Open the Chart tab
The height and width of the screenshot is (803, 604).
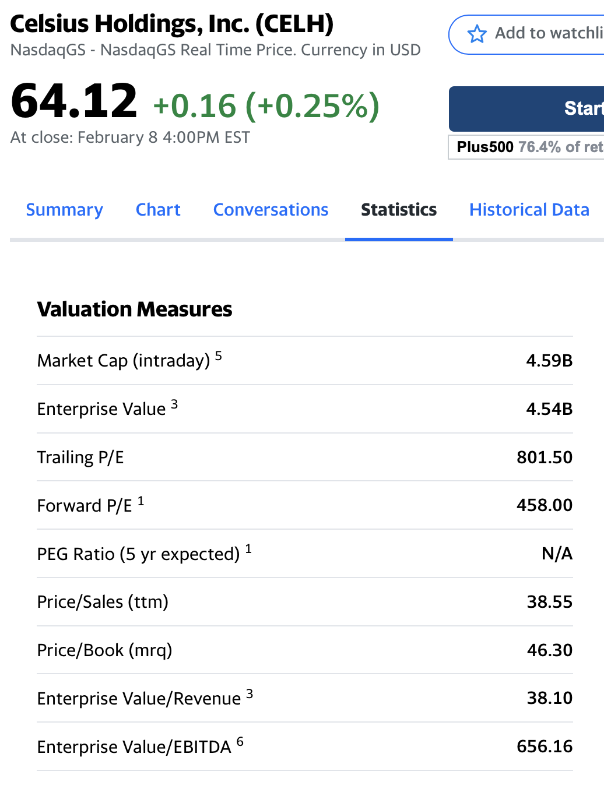(x=158, y=210)
